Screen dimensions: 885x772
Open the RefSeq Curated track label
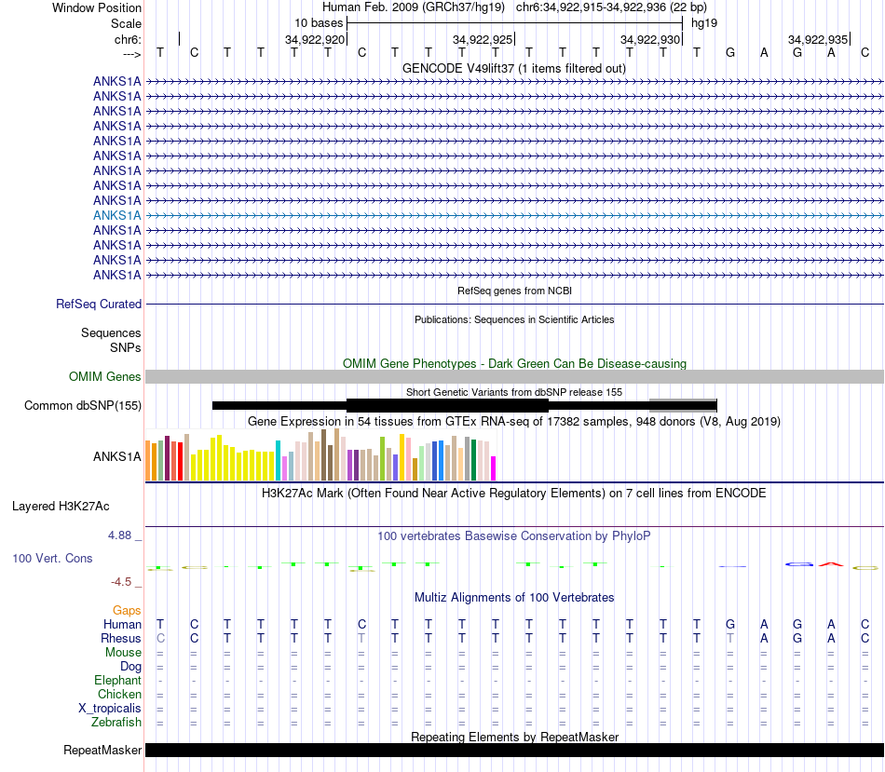[99, 305]
